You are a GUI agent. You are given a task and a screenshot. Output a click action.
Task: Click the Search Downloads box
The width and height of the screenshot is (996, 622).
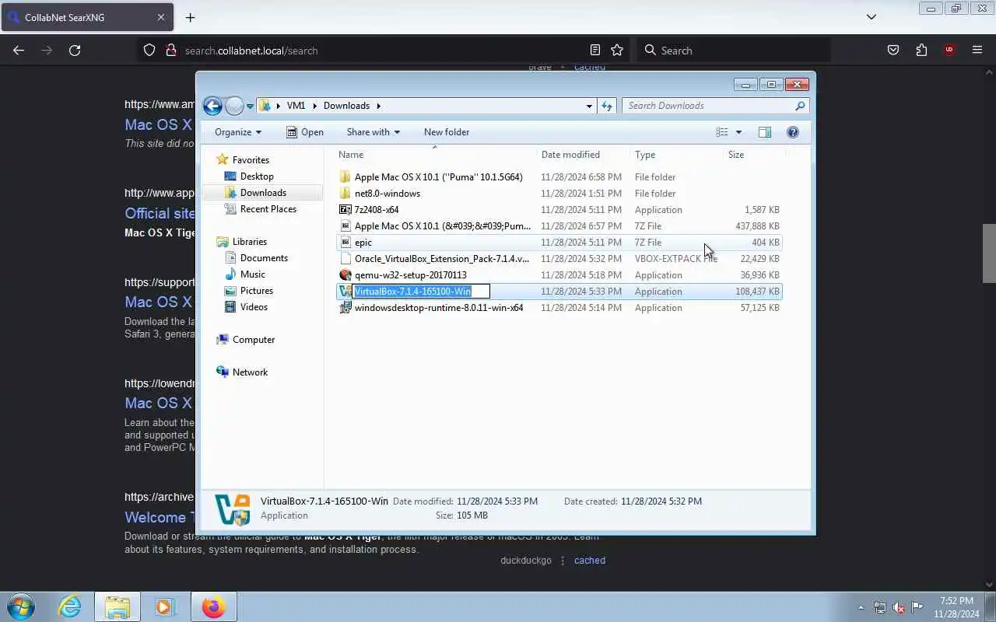pyautogui.click(x=715, y=106)
